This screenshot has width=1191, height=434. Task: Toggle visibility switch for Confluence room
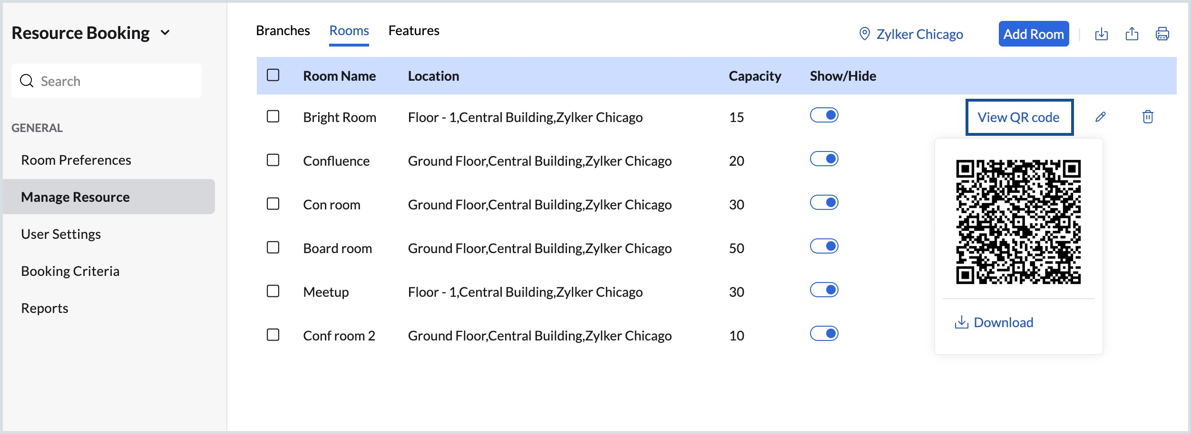824,159
